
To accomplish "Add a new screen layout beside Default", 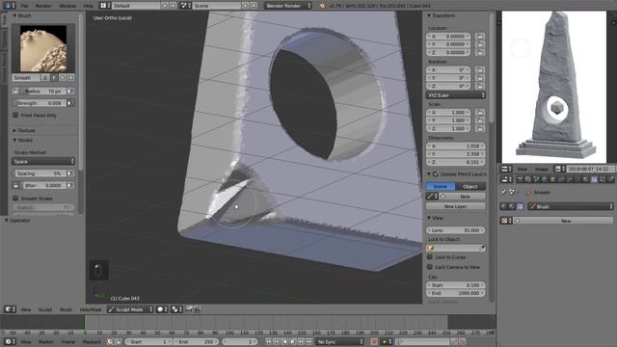I will tap(165, 6).
